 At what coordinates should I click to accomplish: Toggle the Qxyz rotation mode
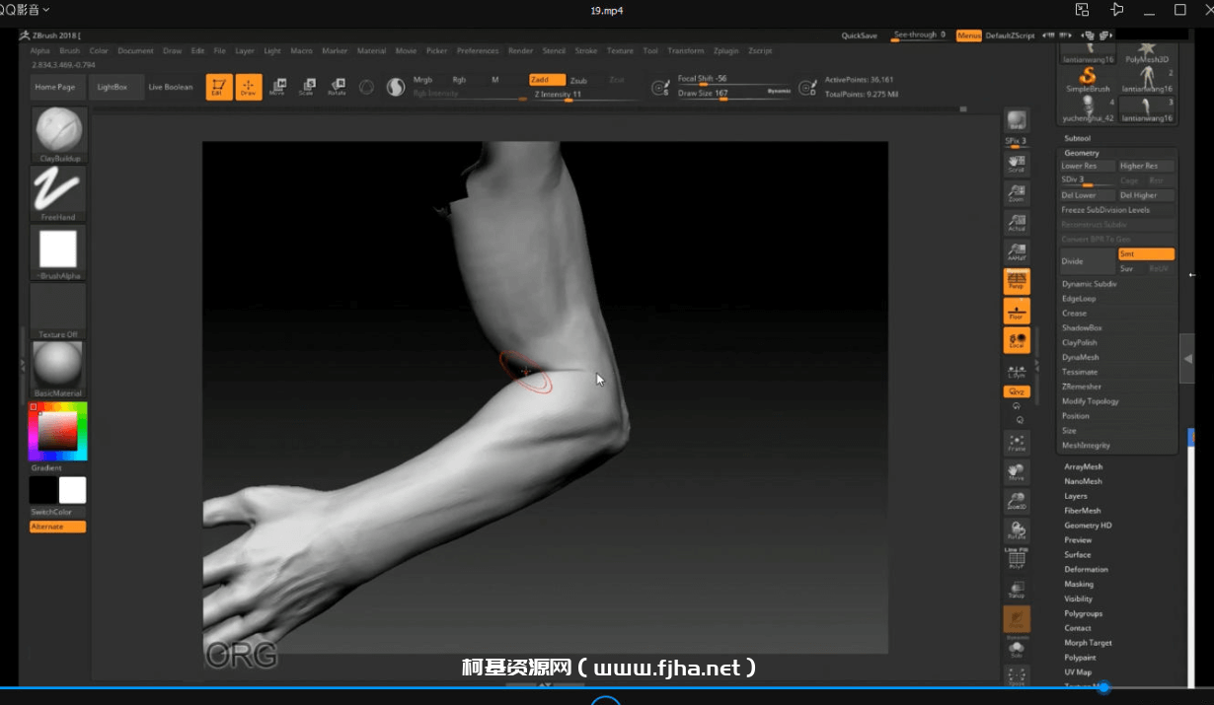[1017, 391]
